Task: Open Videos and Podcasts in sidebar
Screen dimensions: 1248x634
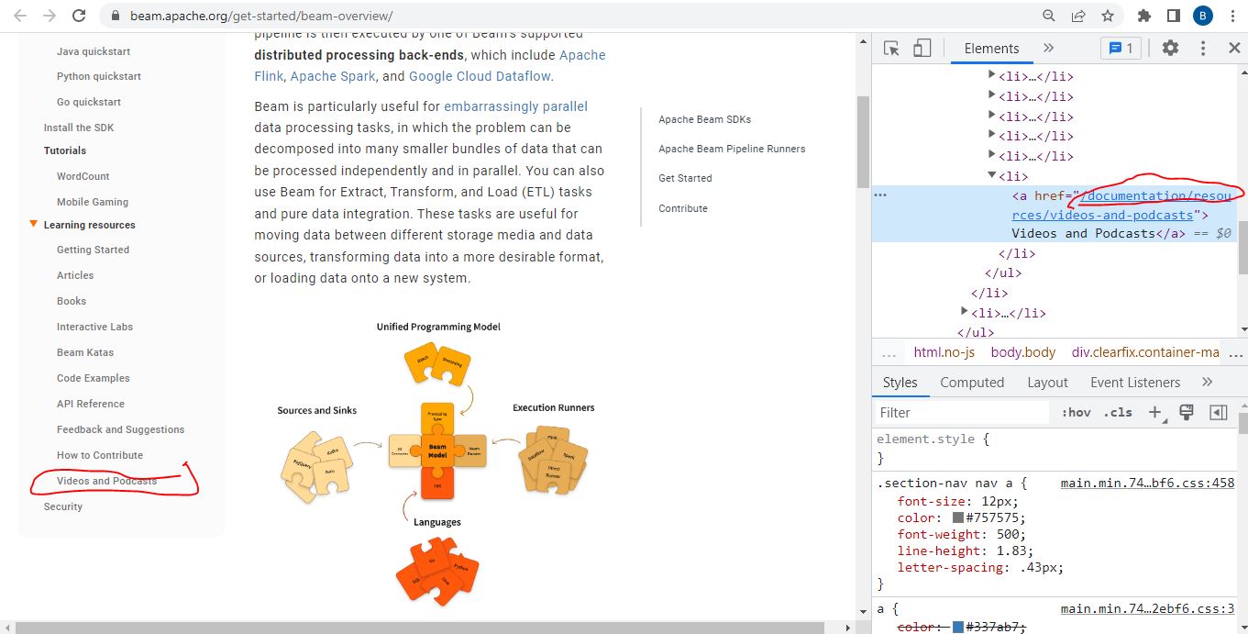Action: pos(106,481)
